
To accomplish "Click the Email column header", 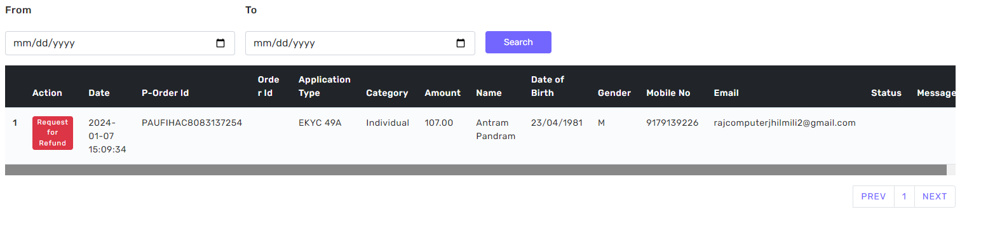I will 726,93.
